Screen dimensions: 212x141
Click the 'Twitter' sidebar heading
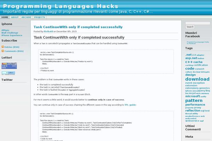(x=7, y=80)
